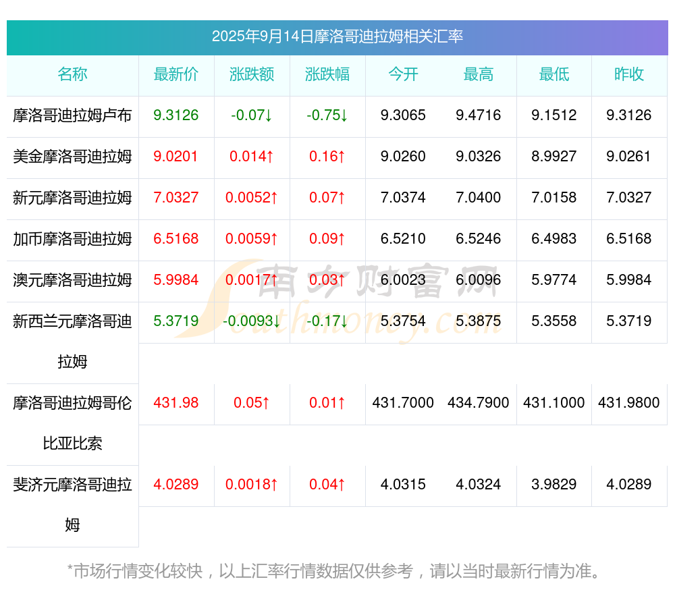Click the 最新价 column header
The width and height of the screenshot is (675, 592).
(176, 74)
